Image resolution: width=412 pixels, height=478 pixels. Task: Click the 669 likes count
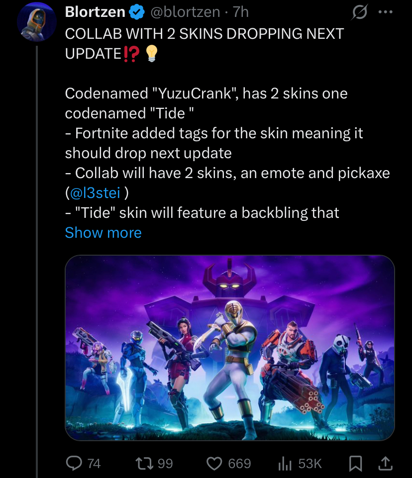pyautogui.click(x=239, y=464)
